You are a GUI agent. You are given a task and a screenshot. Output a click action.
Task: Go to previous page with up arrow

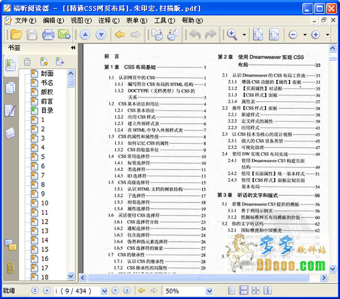coord(85,34)
